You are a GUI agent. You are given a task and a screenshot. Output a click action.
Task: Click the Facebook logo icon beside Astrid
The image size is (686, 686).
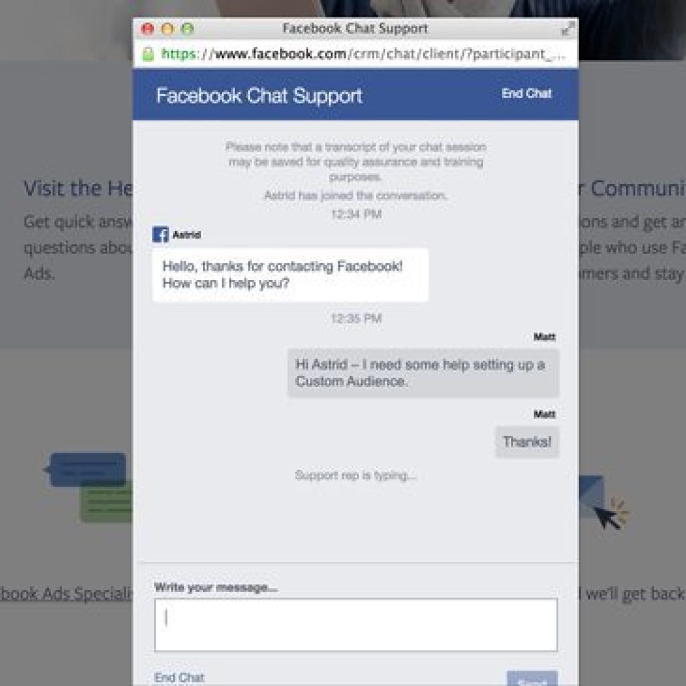(160, 234)
